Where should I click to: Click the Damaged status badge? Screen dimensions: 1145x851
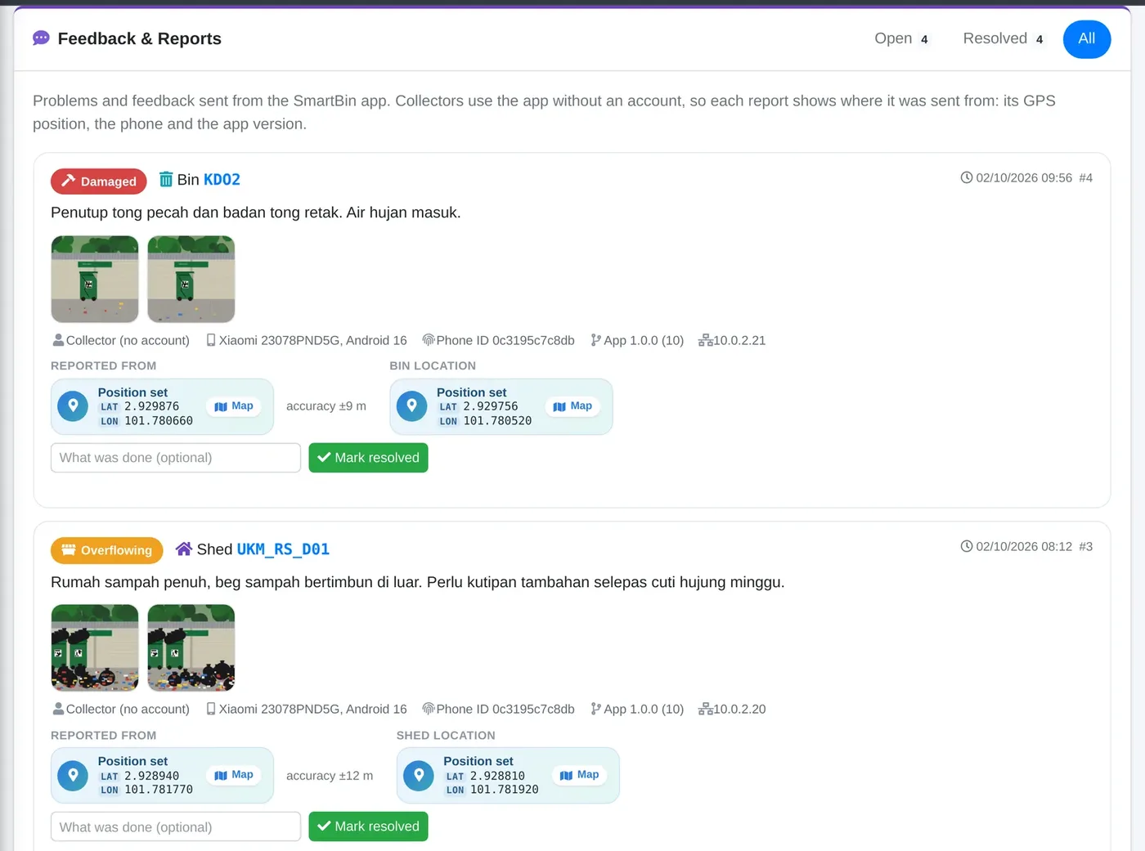[x=98, y=181]
